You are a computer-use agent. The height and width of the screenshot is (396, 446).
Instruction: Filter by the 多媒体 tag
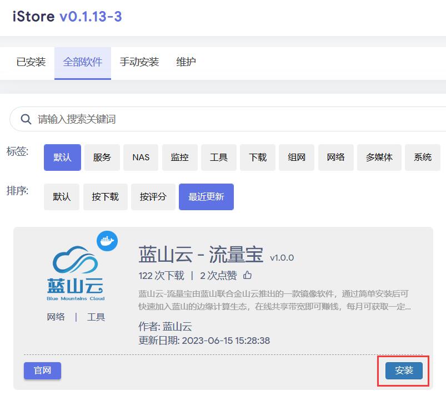coord(379,158)
